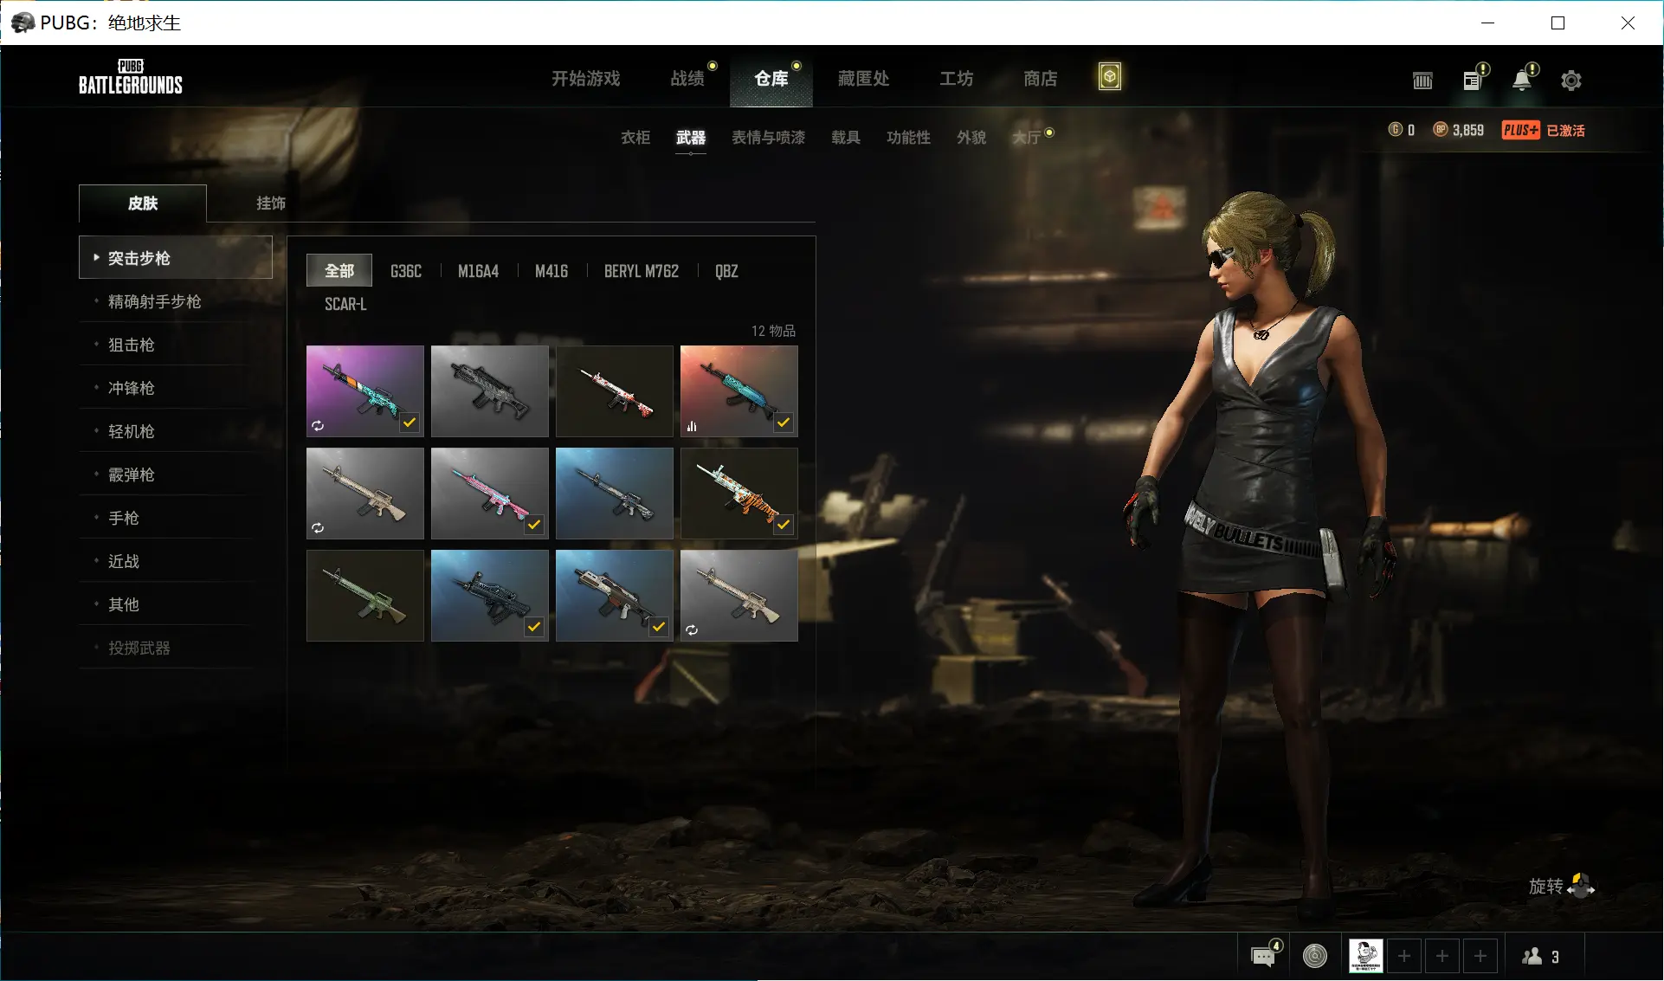
Task: Toggle equipped checkmark on blue-background tan rifle skin
Action: tap(659, 627)
